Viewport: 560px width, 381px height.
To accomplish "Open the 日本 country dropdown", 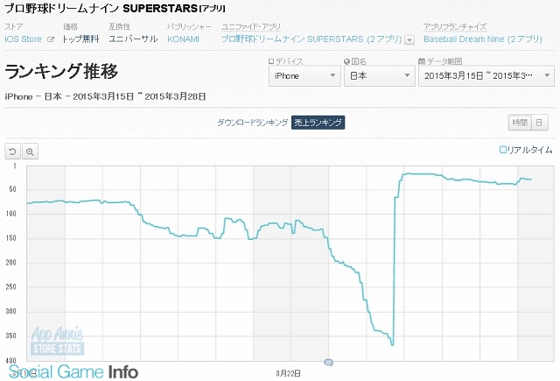I will point(379,76).
